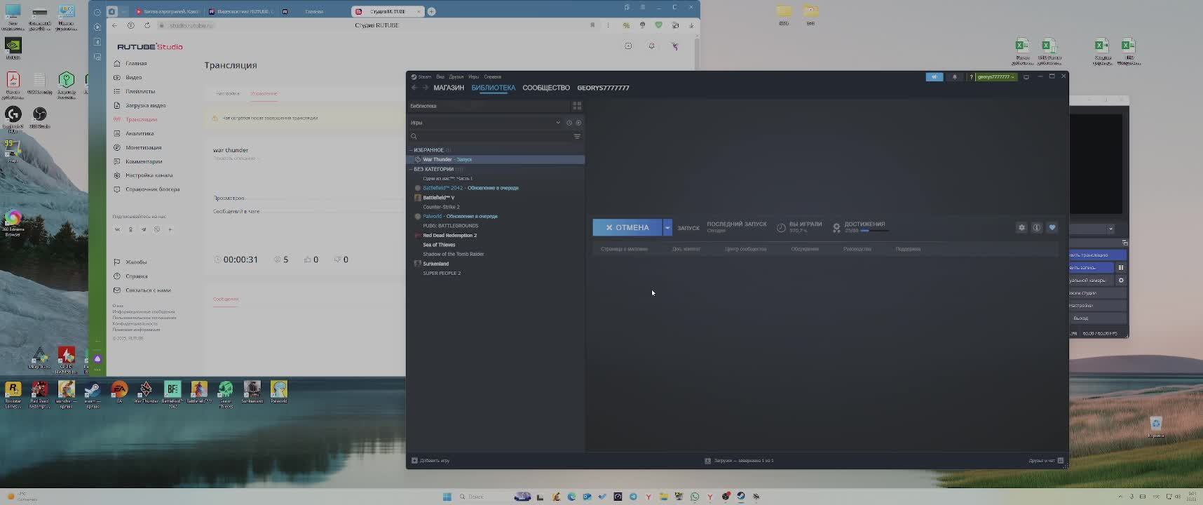Toggle library grid view icon next to Библиотека
Viewport: 1203px width, 505px height.
coord(577,106)
